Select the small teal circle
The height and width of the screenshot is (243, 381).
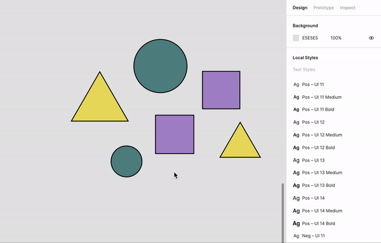point(126,162)
